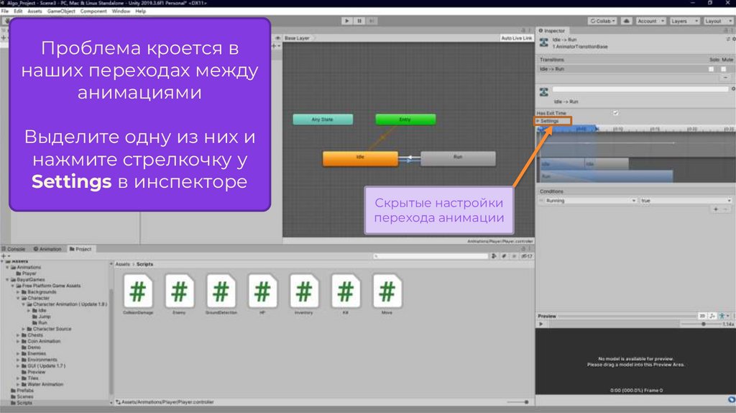Click the transition icon in Inspector header

click(543, 42)
